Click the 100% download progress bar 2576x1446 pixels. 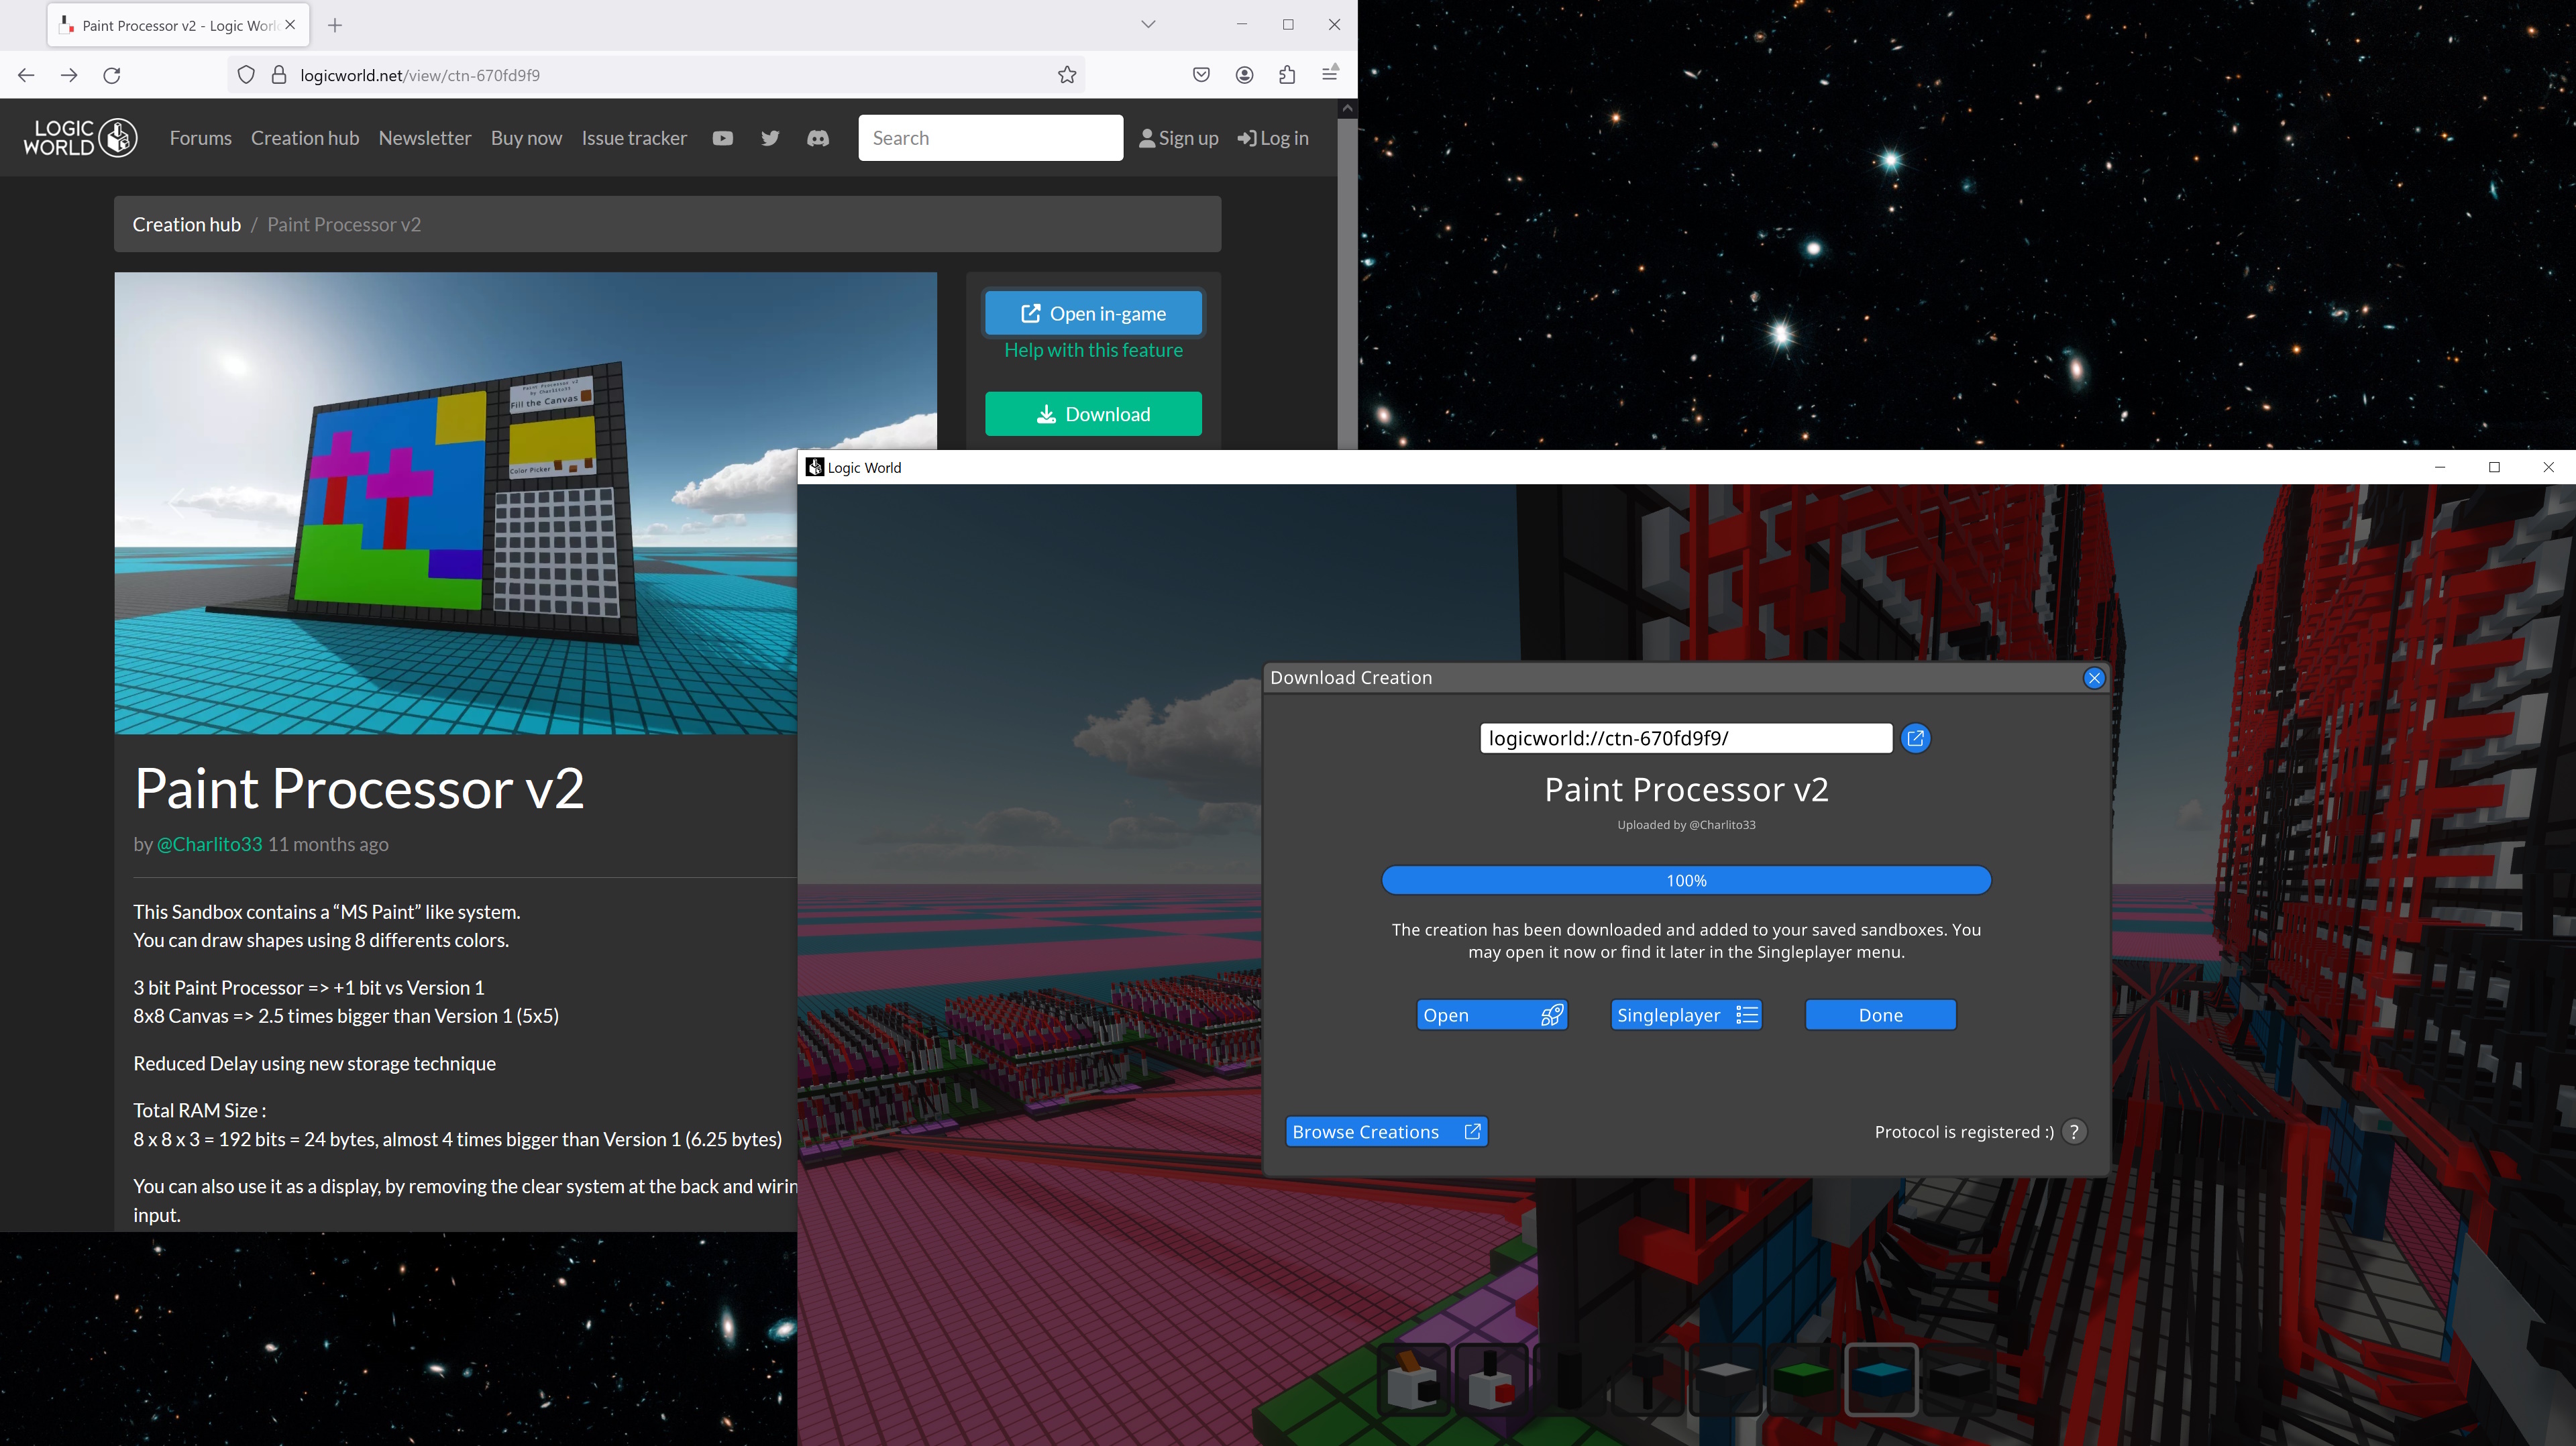pyautogui.click(x=1686, y=880)
